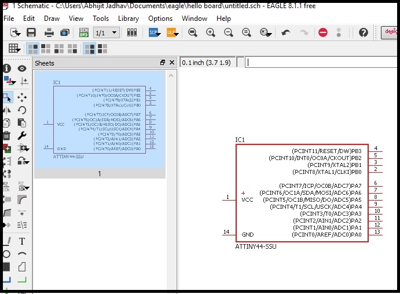Click the red Stop command icon
The height and width of the screenshot is (294, 400).
(x=322, y=32)
